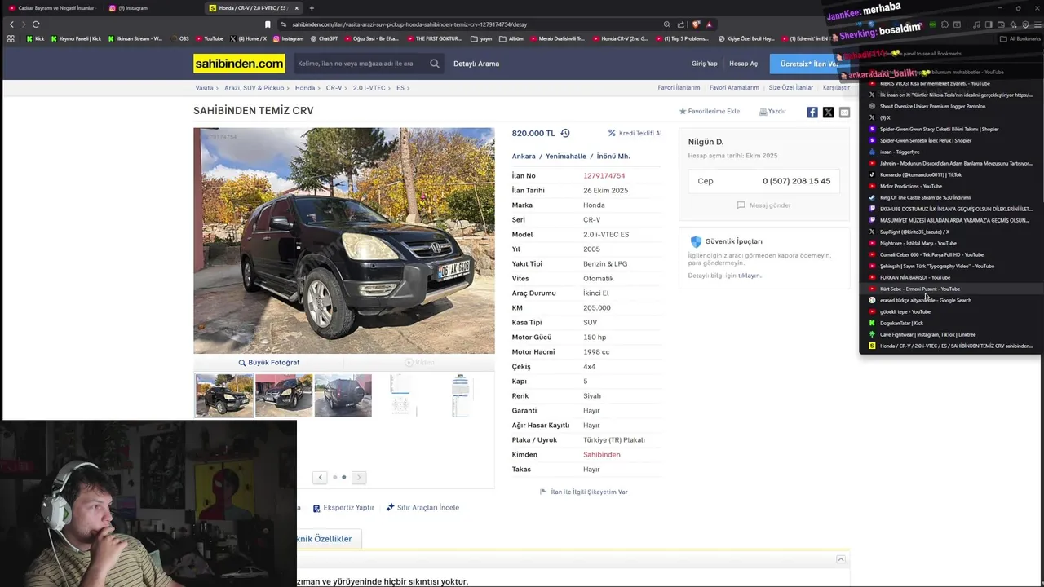Click Detaylı Arama link
The image size is (1044, 587).
pos(476,64)
